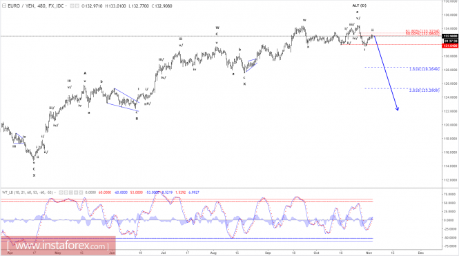
Task: Click the EURO / YEN, 480, FX_IDC symbol title
Action: pos(36,6)
